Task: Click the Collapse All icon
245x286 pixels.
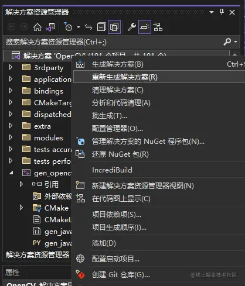Action: click(x=101, y=27)
